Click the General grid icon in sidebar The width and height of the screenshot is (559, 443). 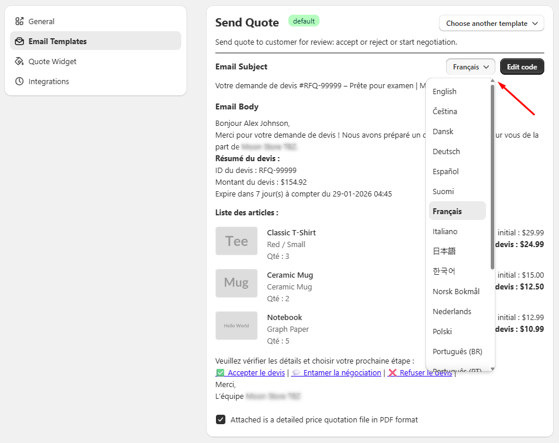(19, 21)
